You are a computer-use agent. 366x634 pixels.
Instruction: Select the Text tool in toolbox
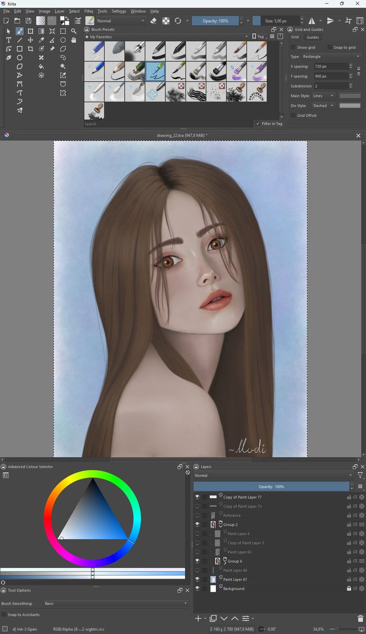coord(8,40)
